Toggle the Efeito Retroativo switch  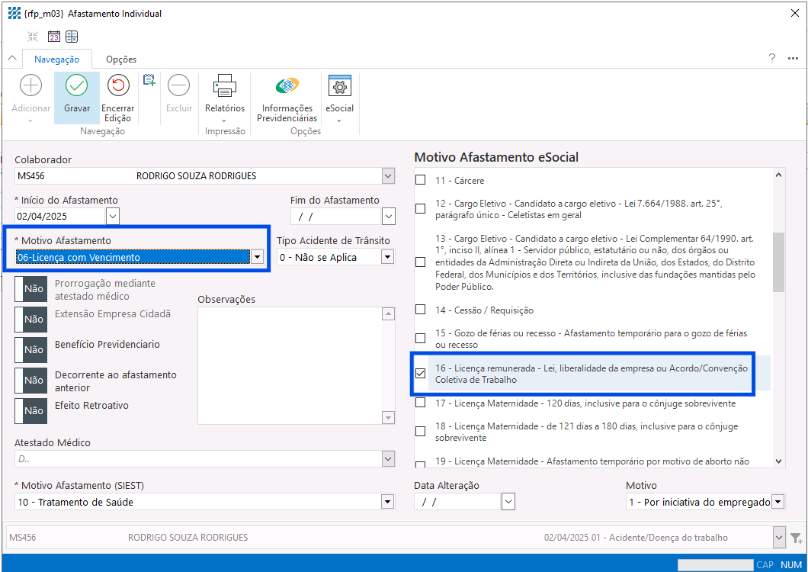point(34,410)
